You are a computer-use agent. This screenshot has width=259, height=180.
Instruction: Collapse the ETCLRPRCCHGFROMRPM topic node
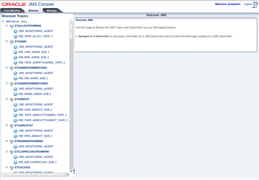pyautogui.click(x=7, y=151)
